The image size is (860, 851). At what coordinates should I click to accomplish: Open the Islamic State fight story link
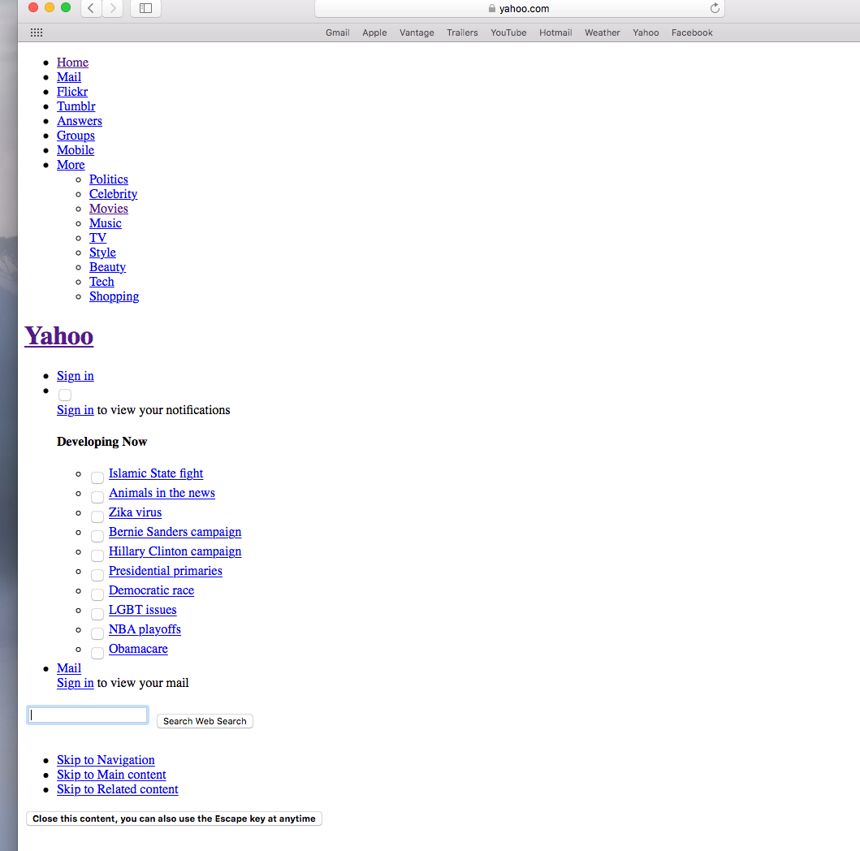pos(156,473)
